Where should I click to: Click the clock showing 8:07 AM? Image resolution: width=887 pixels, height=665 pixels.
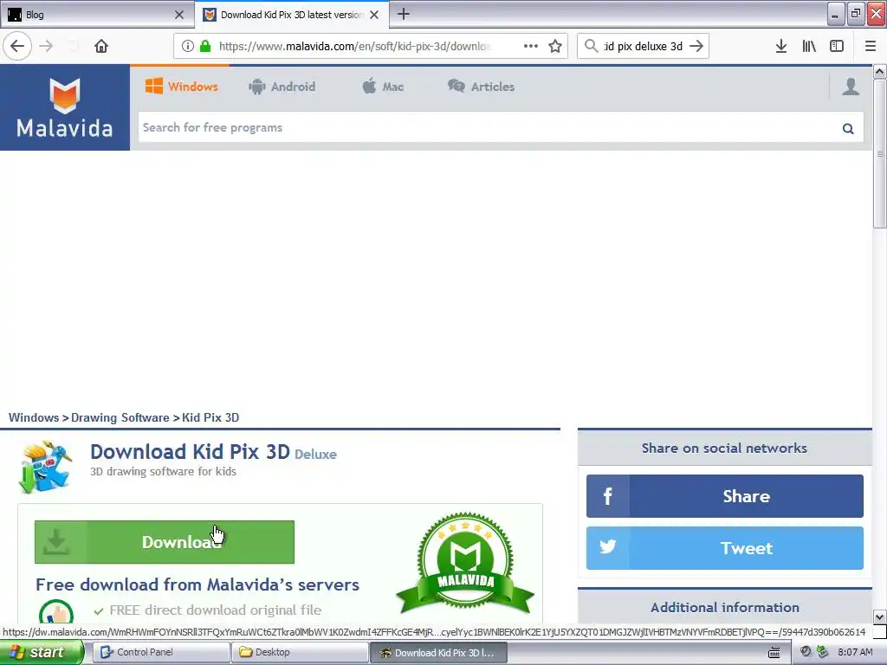point(855,652)
